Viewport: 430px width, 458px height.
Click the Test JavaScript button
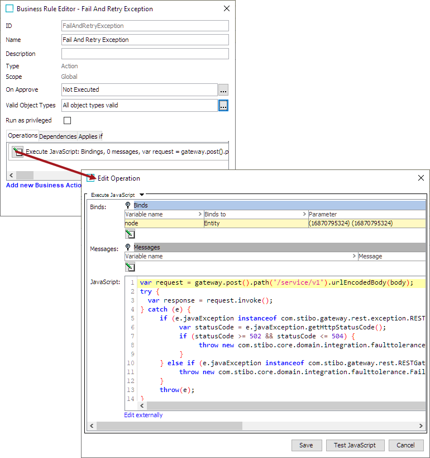(x=355, y=445)
